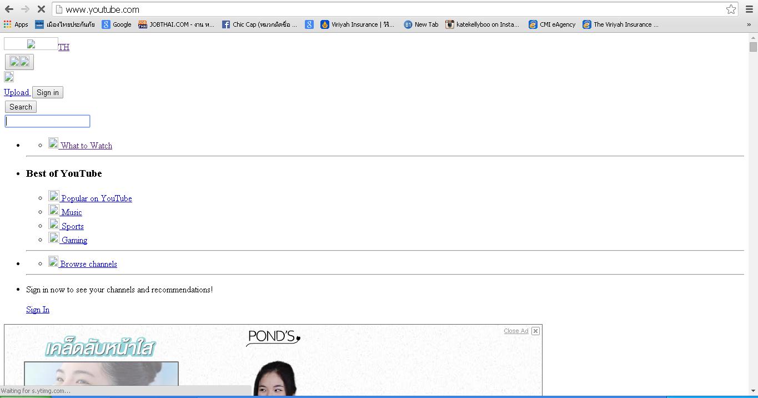
Task: Open the Viriyah Insurance bookmark
Action: point(358,24)
